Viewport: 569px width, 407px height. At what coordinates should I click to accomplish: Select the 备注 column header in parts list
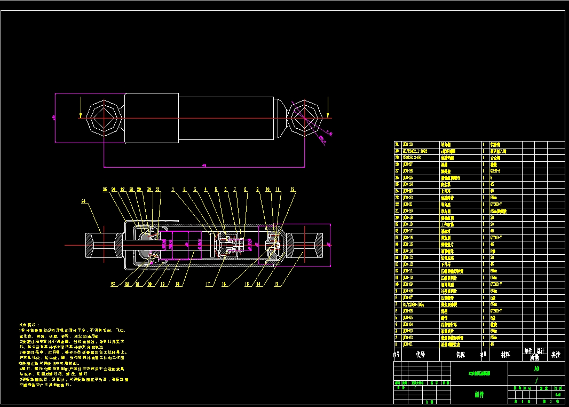(x=556, y=355)
